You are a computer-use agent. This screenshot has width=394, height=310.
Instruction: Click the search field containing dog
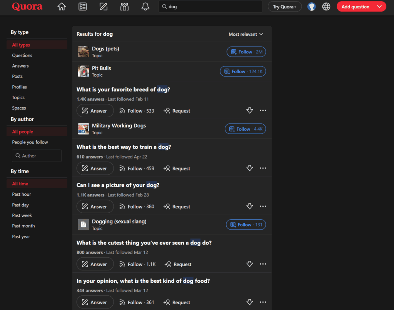210,7
